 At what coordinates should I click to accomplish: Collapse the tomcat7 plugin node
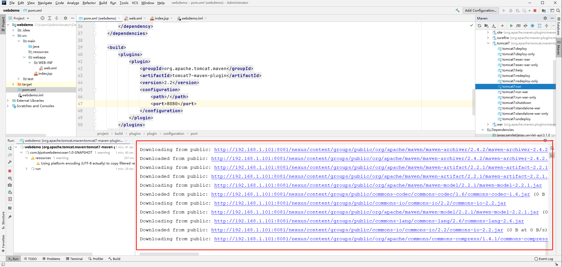(x=488, y=43)
